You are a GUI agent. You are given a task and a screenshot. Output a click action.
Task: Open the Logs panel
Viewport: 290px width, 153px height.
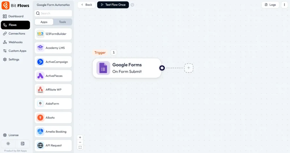270,5
